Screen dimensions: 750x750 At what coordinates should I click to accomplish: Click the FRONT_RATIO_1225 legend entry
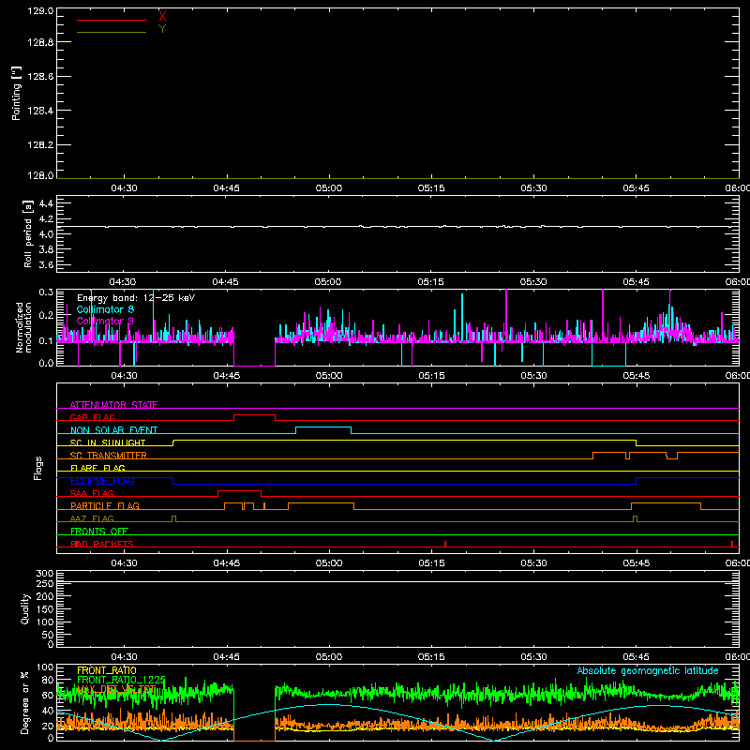coord(121,680)
